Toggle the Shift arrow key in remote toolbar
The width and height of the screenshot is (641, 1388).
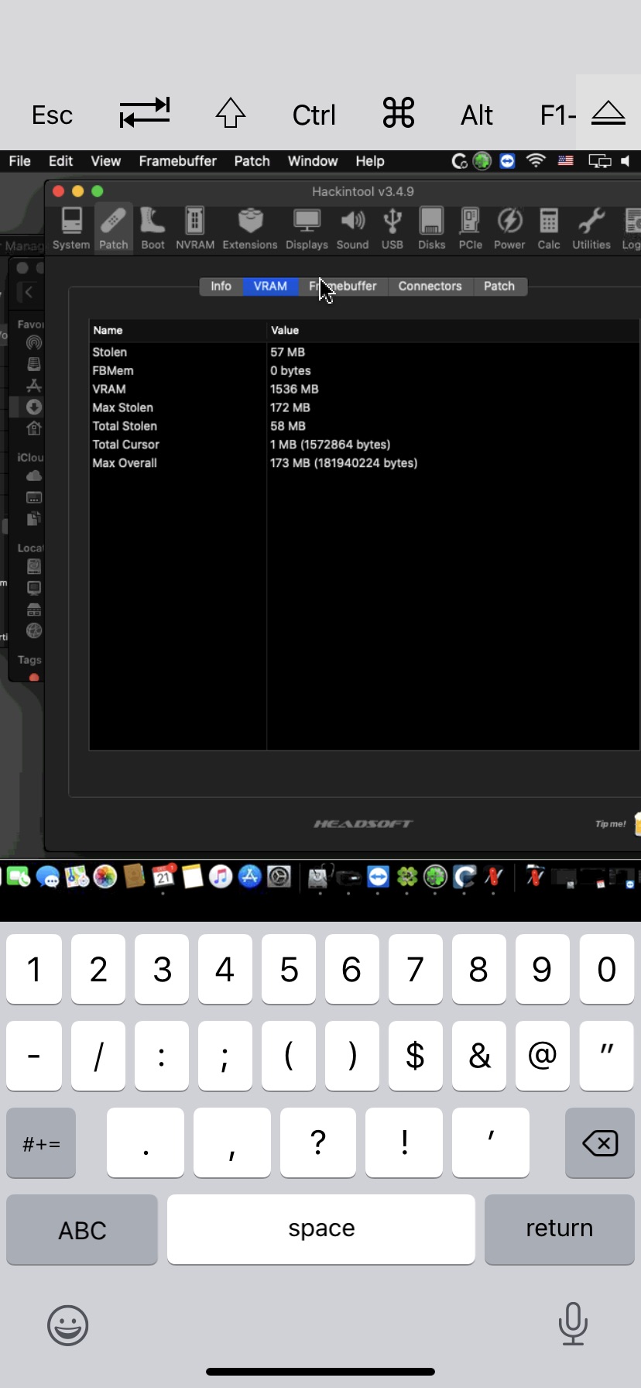tap(231, 113)
